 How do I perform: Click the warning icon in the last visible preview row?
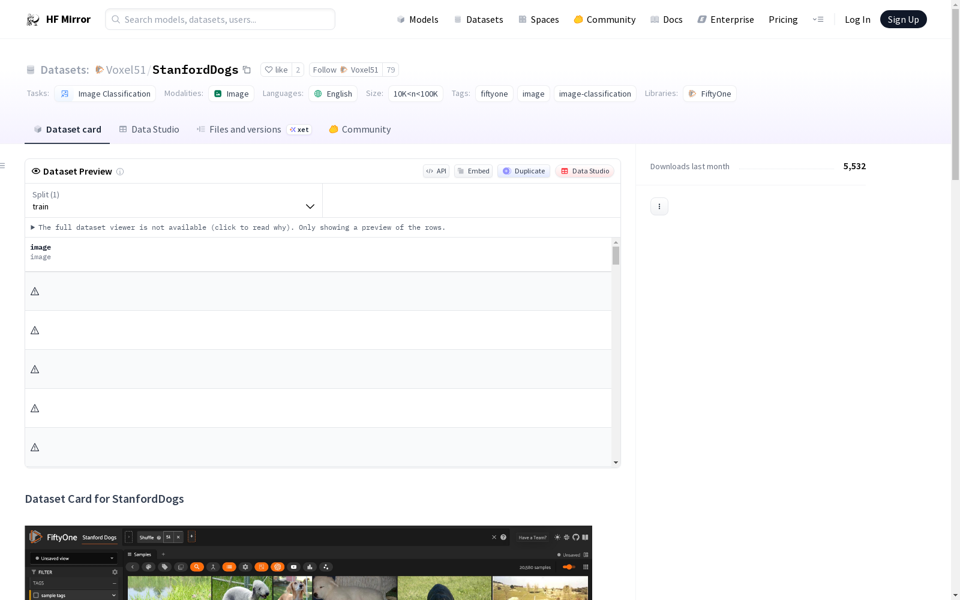(x=35, y=448)
